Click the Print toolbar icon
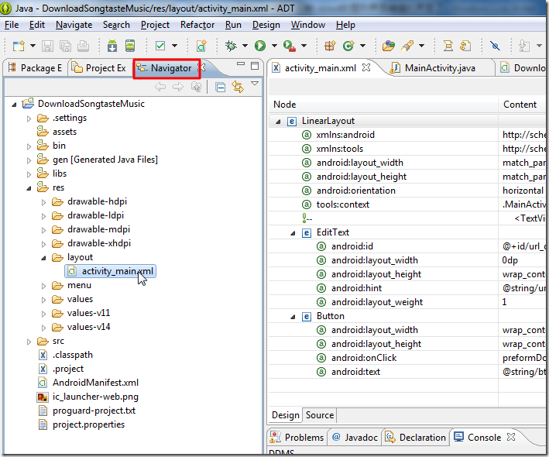549x457 pixels. click(x=83, y=46)
